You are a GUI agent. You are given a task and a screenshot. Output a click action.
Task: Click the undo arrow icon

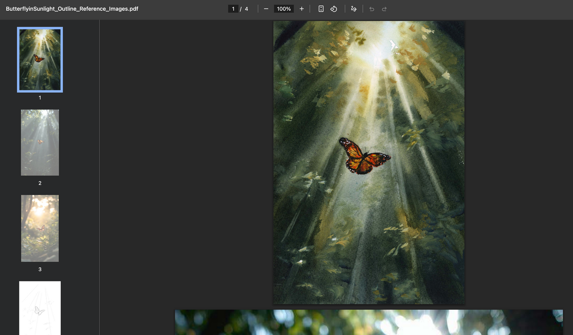click(x=372, y=9)
